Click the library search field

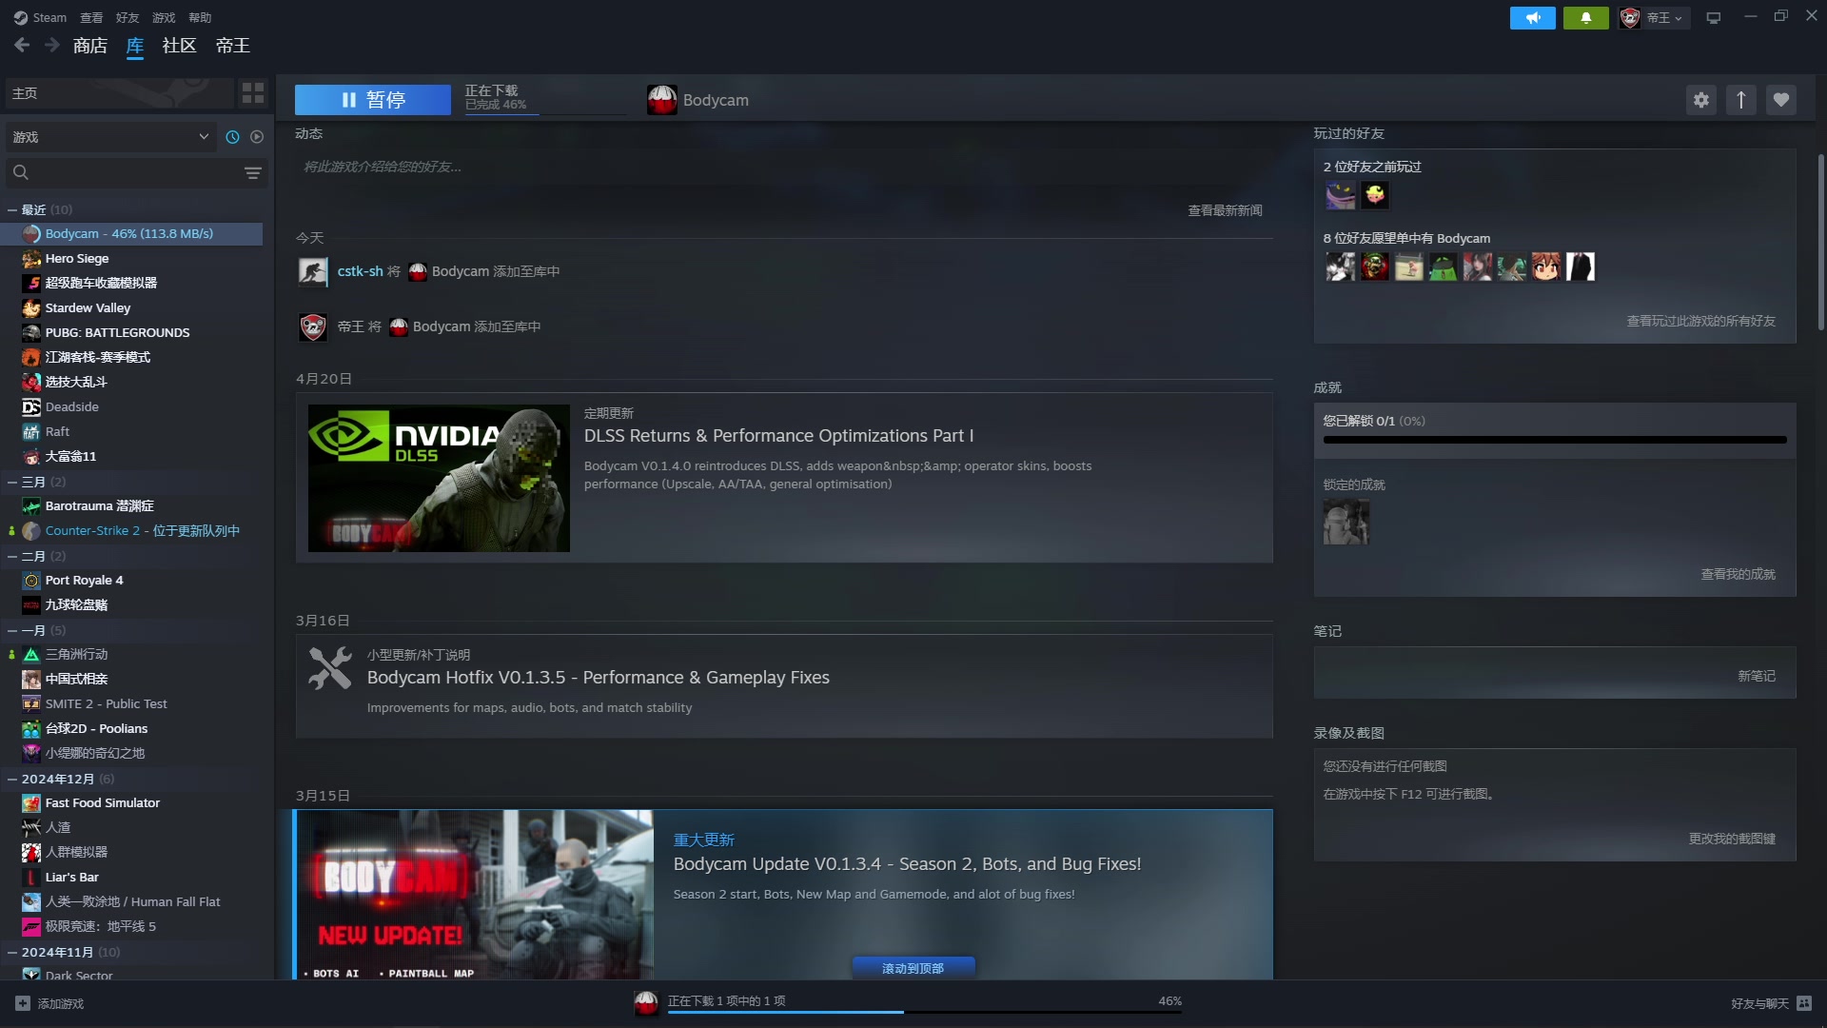click(136, 172)
